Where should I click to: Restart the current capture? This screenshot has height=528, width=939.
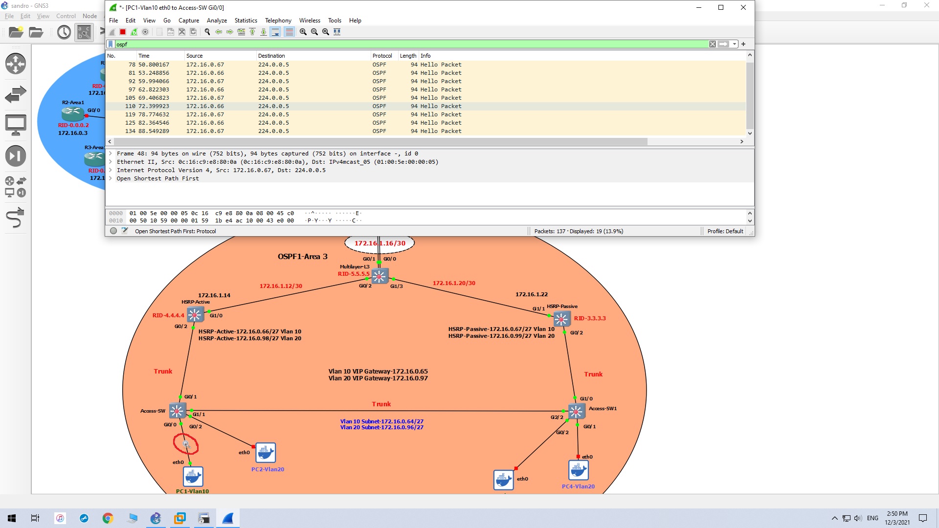(x=134, y=32)
